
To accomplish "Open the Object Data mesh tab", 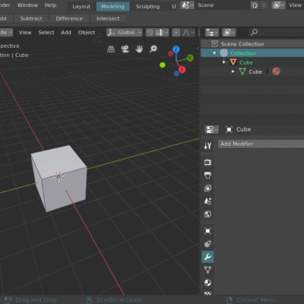I will [x=207, y=270].
